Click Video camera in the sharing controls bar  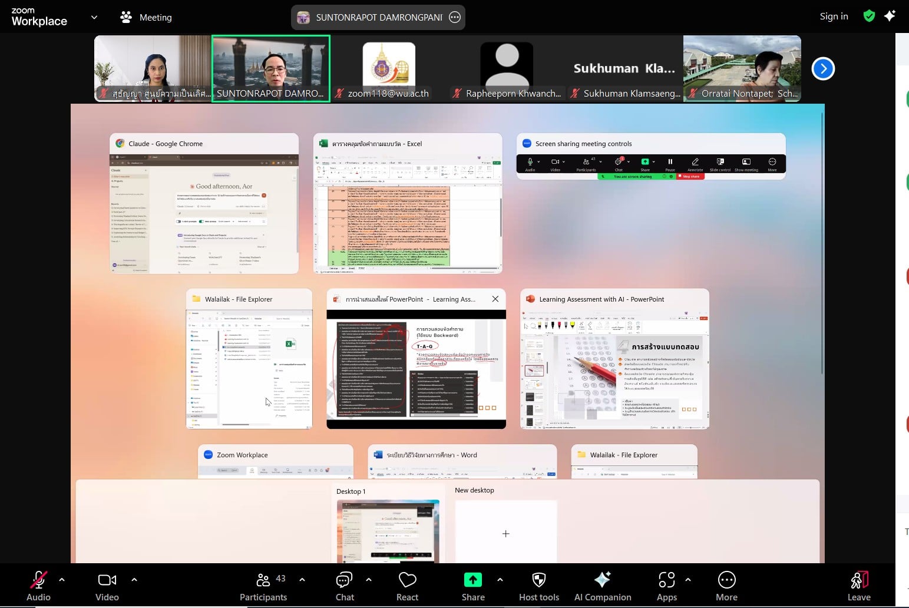(x=555, y=164)
